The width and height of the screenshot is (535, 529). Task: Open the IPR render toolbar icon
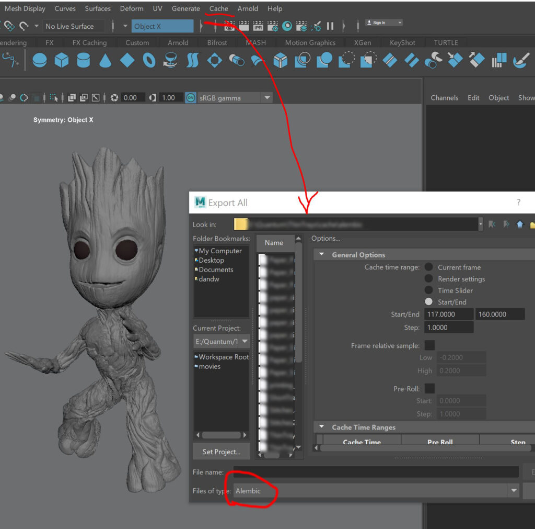(x=258, y=26)
